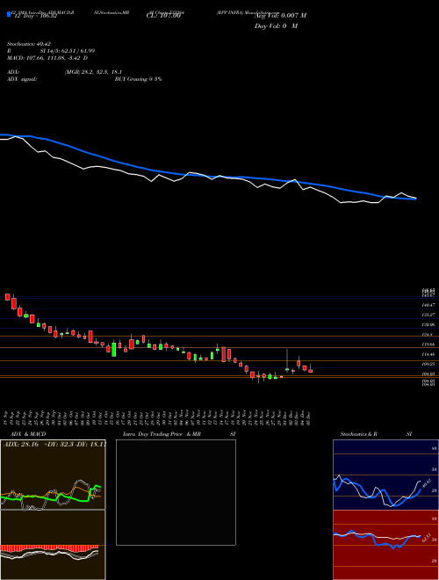Click the Avg Vol: 0.007 M readout

click(280, 16)
